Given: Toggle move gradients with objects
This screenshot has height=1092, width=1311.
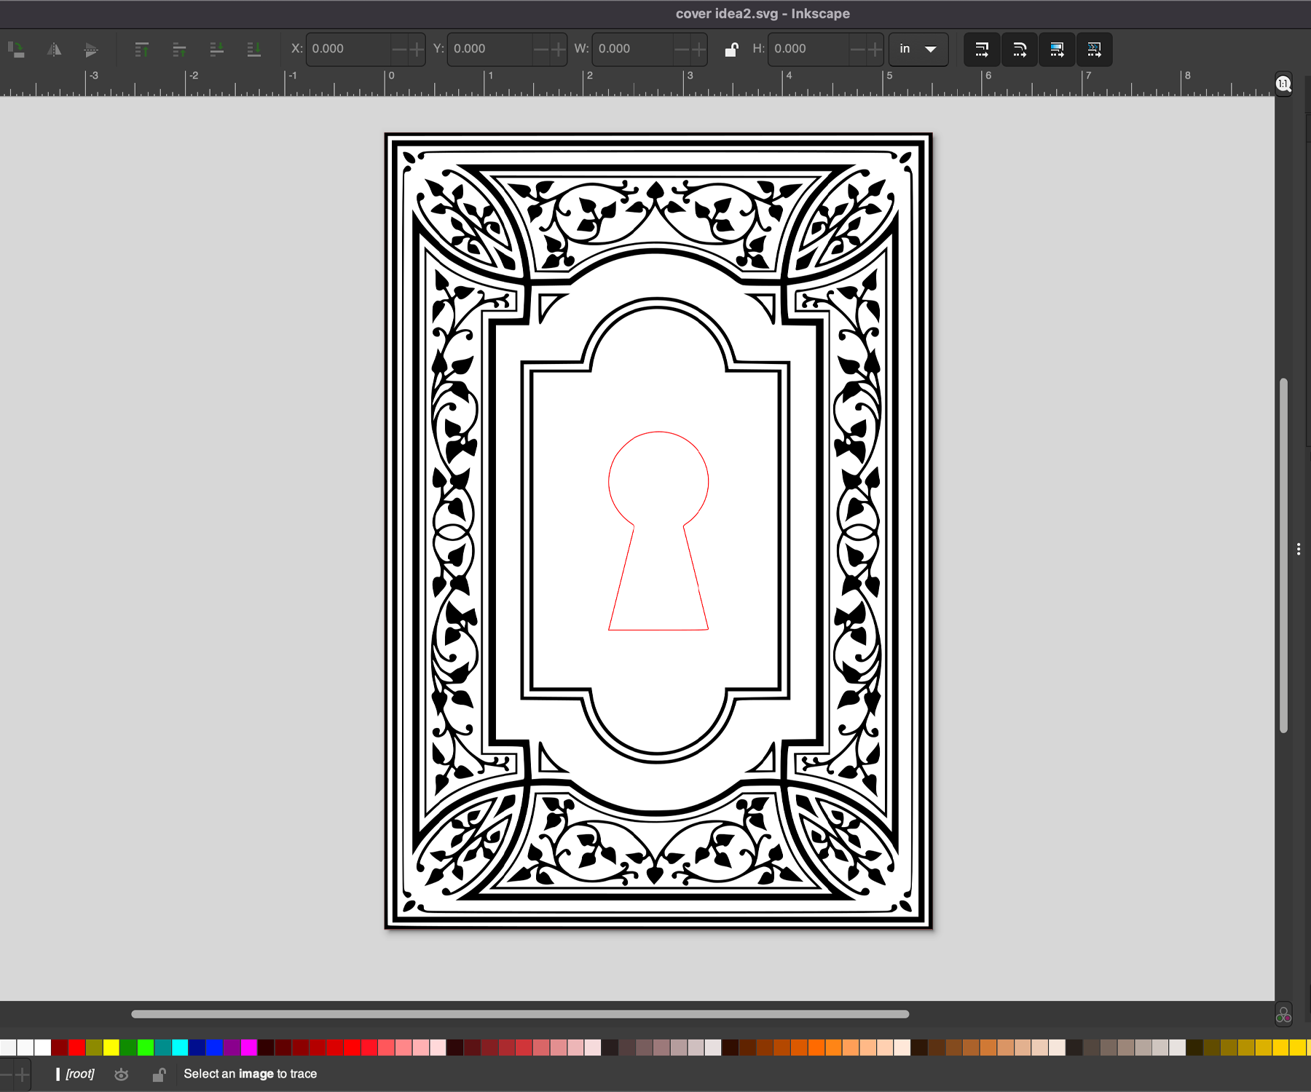Looking at the screenshot, I should 1057,50.
